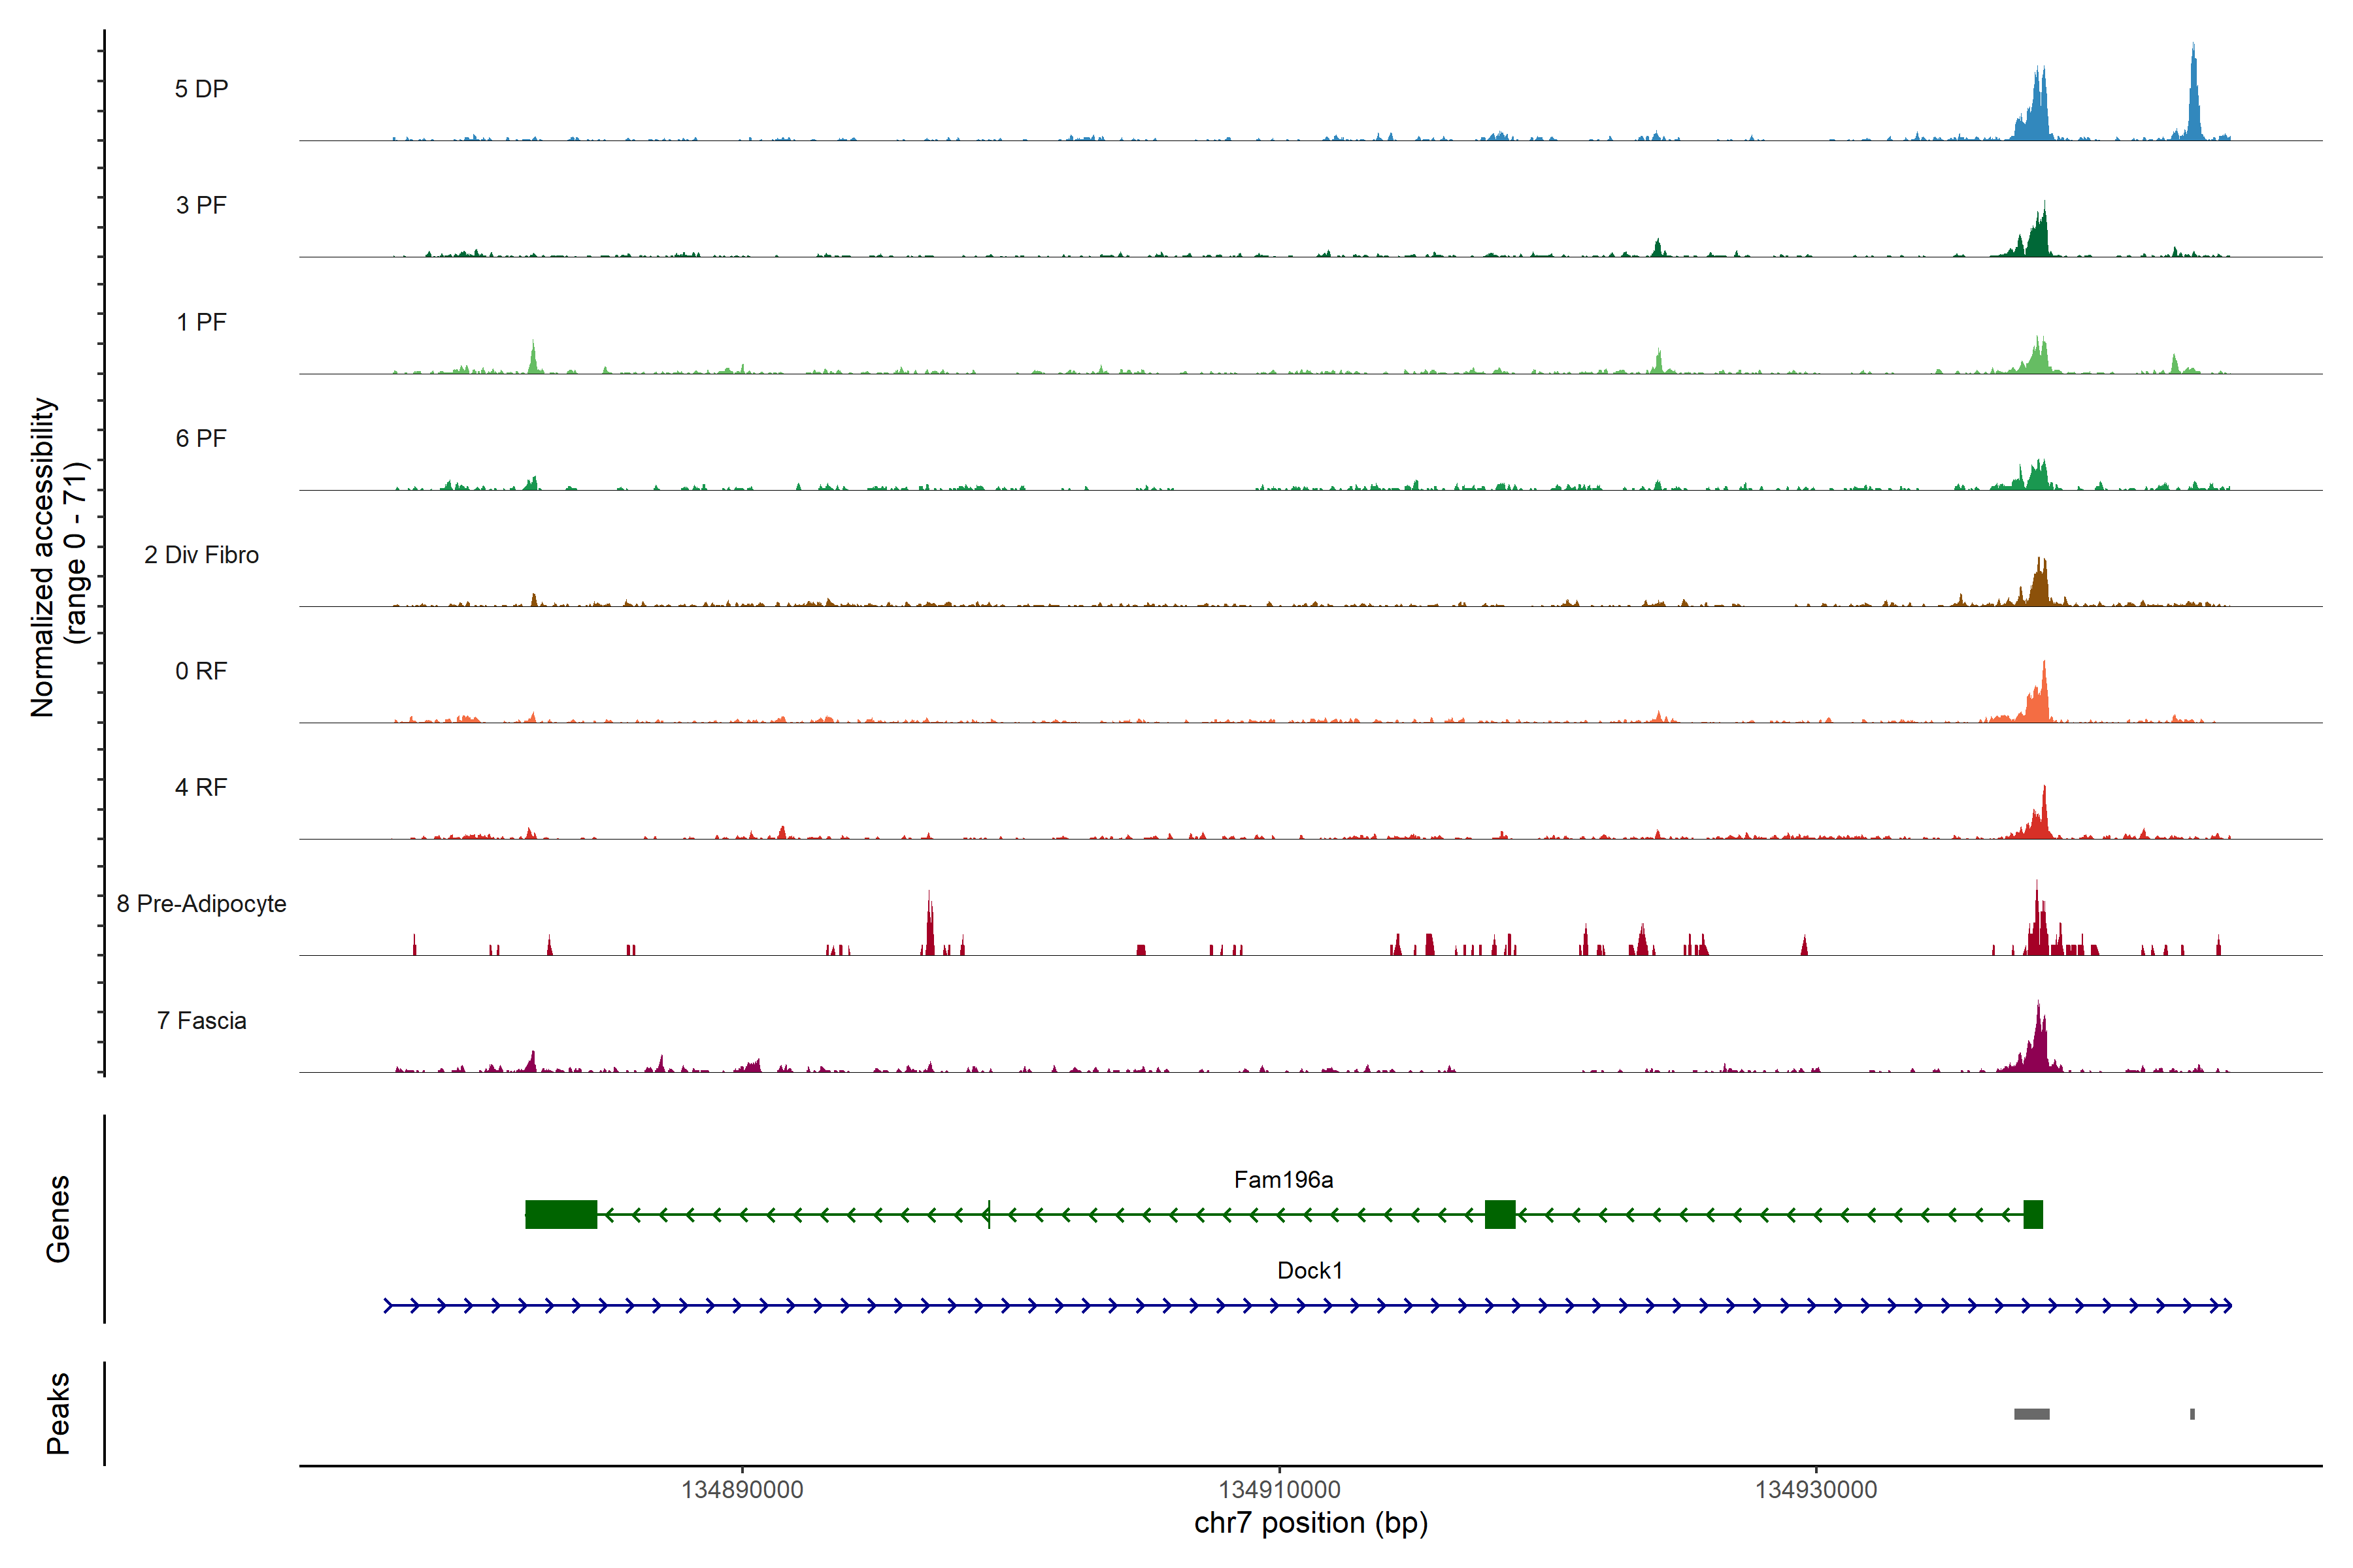
Task: Click the 4 RF track label
Action: tap(201, 787)
